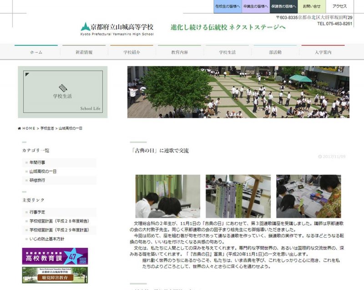Open 研修旅行 category link
Viewport: 364px width, 290px height.
click(37, 181)
